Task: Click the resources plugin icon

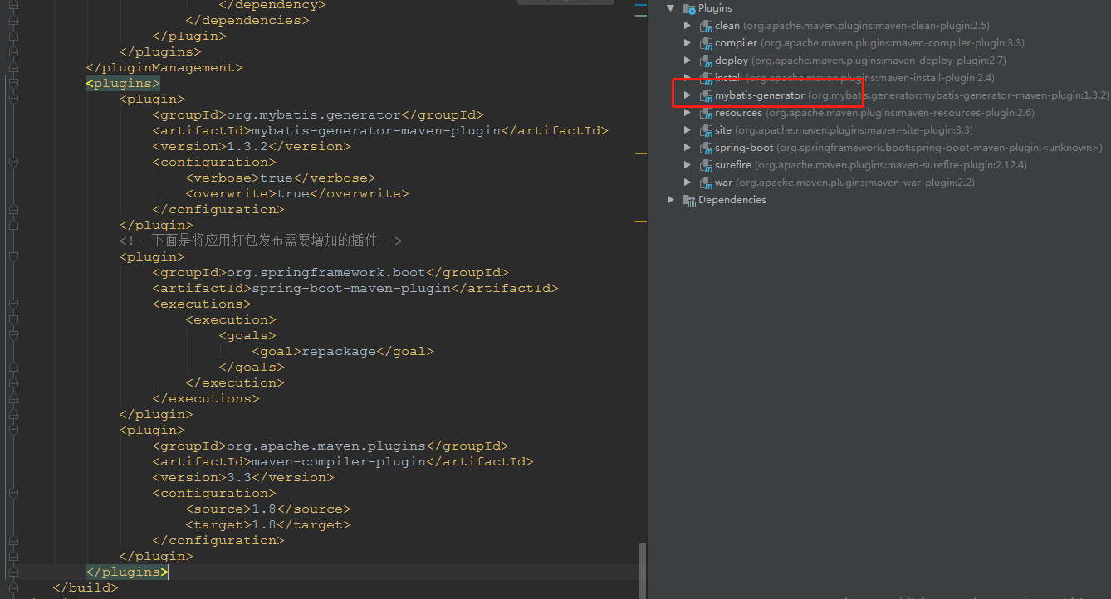Action: [x=706, y=113]
